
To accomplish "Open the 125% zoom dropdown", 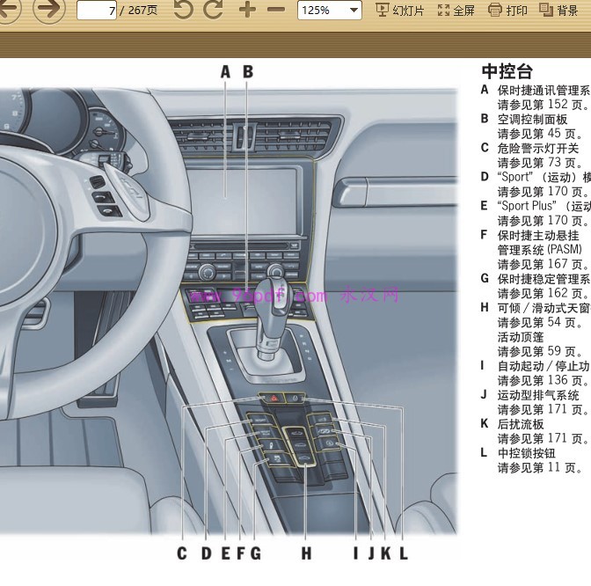I will (330, 11).
